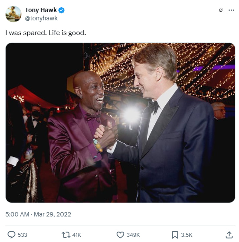This screenshot has height=242, width=239.
Task: Visit the @tonyhawk handle
Action: [x=41, y=18]
